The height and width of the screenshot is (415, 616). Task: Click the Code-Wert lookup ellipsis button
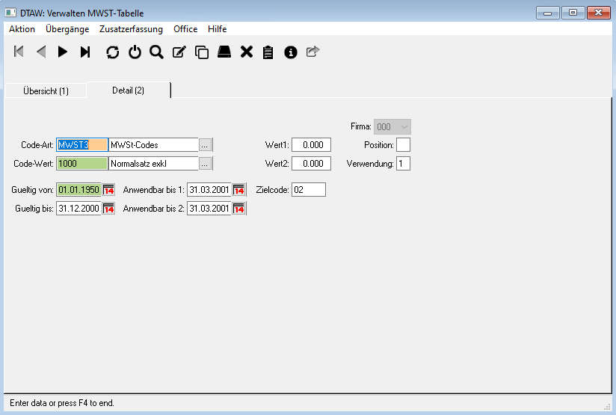[206, 164]
